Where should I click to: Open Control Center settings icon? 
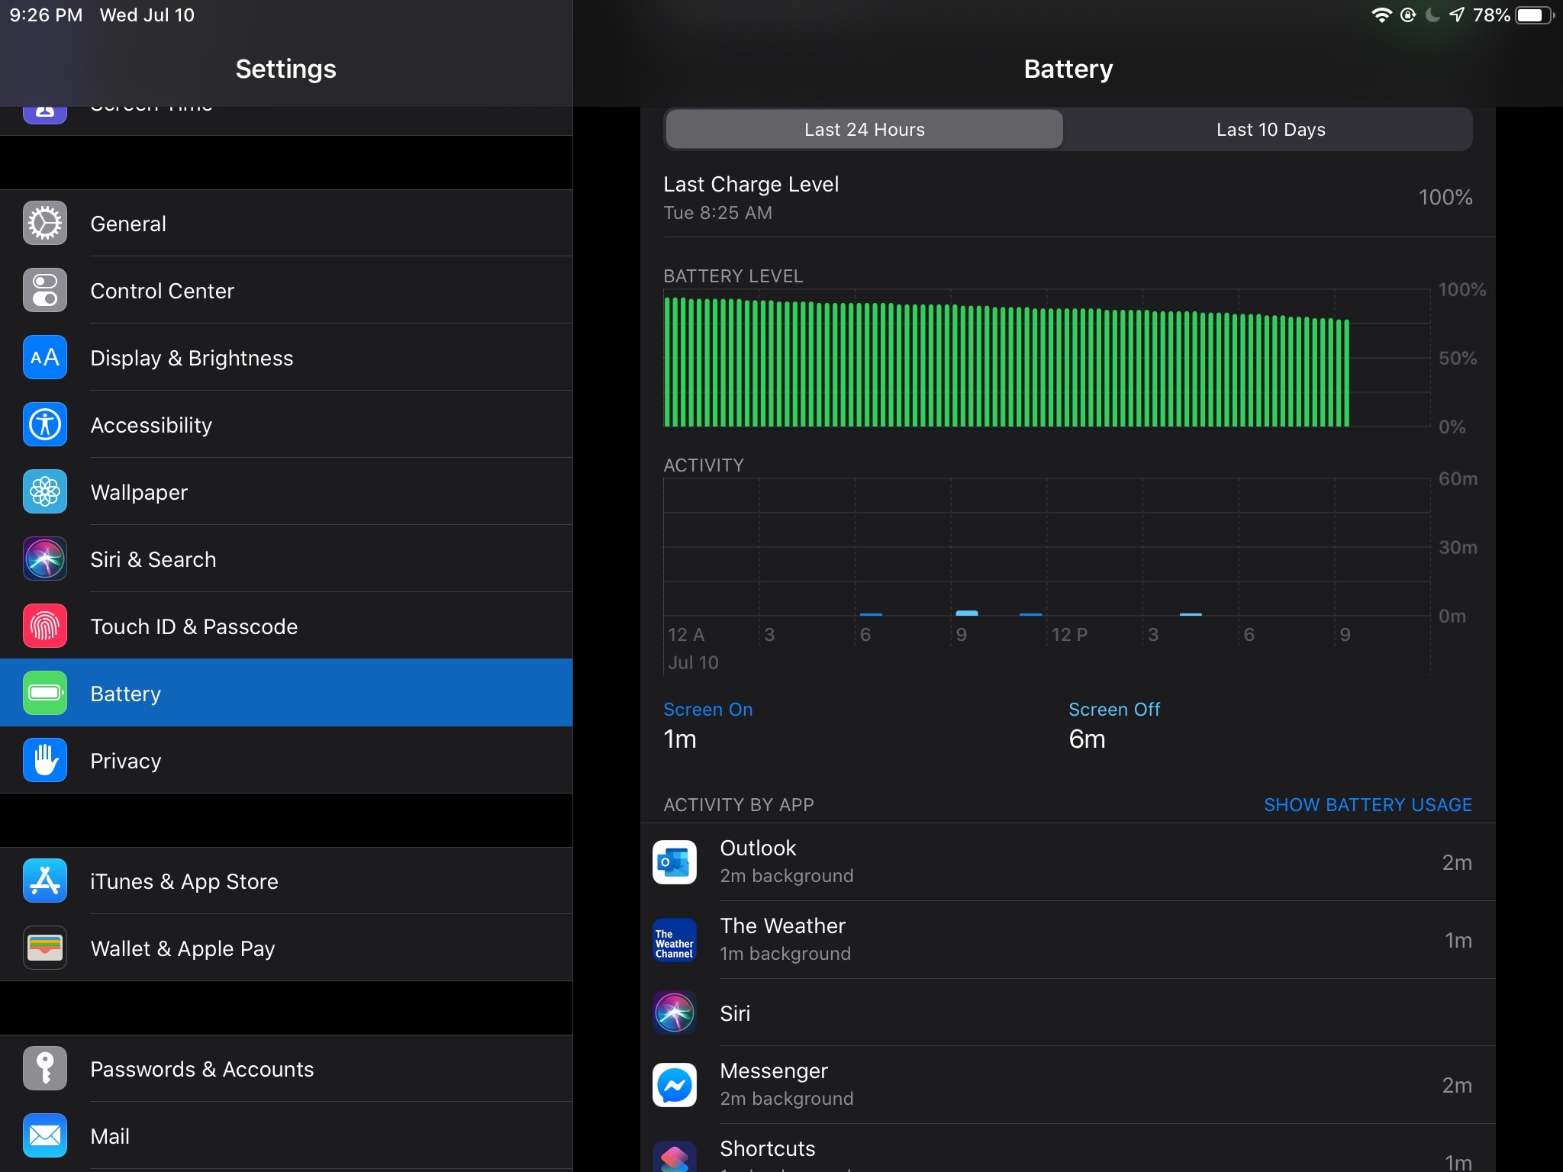point(45,291)
